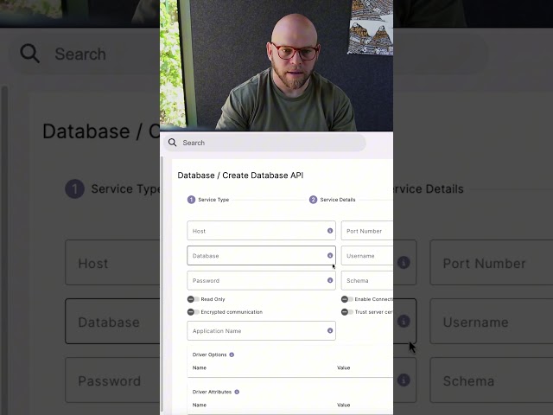Click the large background search magnifier icon
Image resolution: width=553 pixels, height=415 pixels.
[29, 54]
